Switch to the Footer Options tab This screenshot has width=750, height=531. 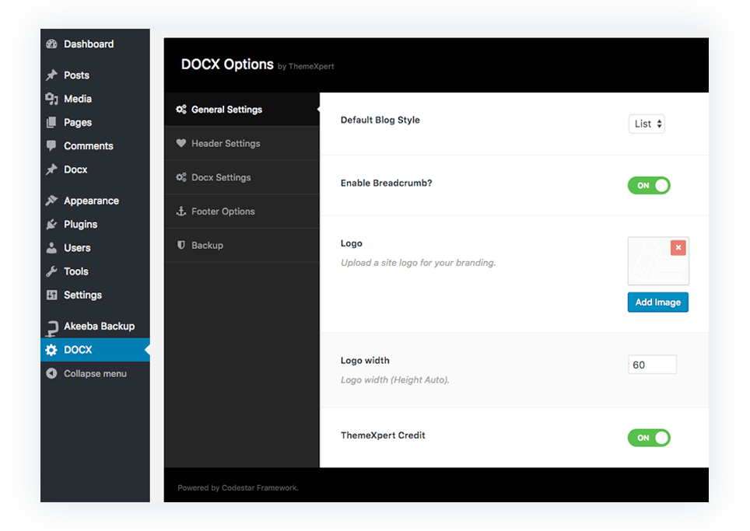(x=241, y=211)
